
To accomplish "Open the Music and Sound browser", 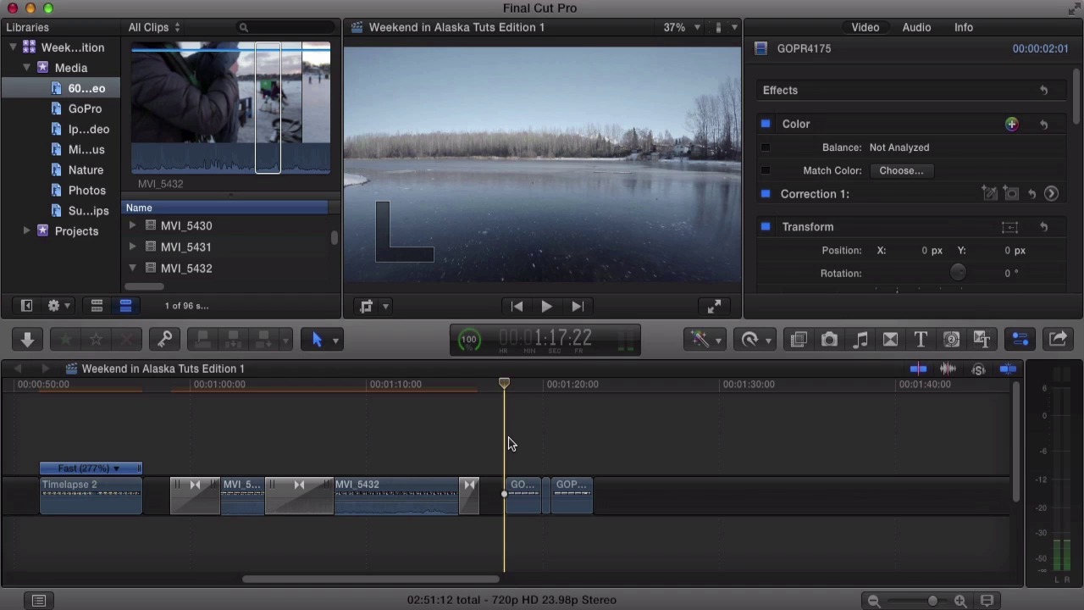I will coord(860,340).
